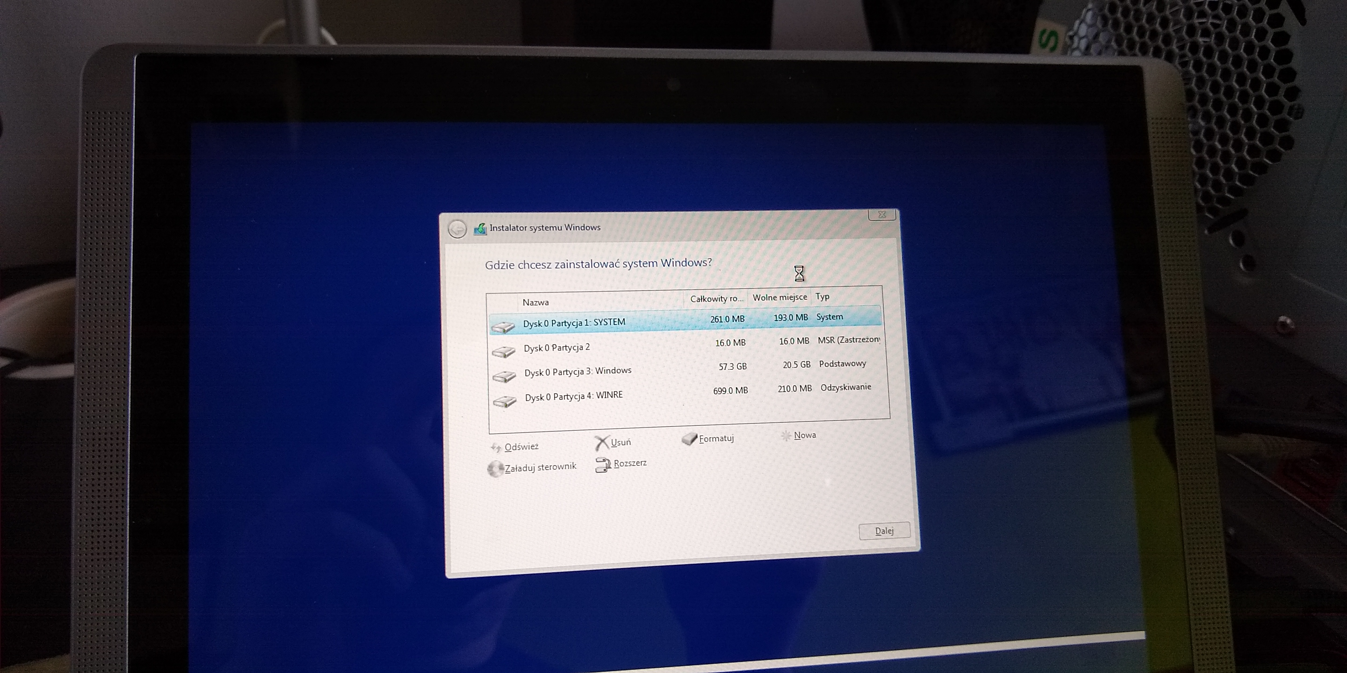Click the icon beside Rozszerz
Screen dimensions: 1347x673
coord(603,465)
